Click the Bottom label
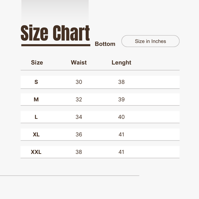 pos(105,44)
